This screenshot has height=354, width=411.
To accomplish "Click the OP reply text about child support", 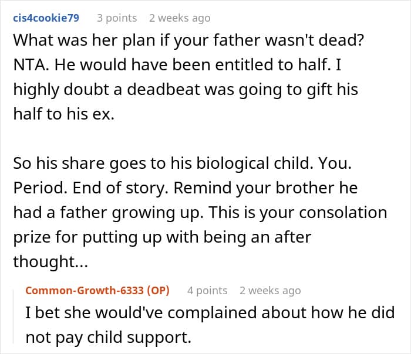I will tap(210, 325).
